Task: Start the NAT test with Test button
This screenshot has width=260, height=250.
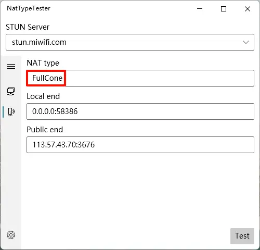Action: pyautogui.click(x=242, y=236)
